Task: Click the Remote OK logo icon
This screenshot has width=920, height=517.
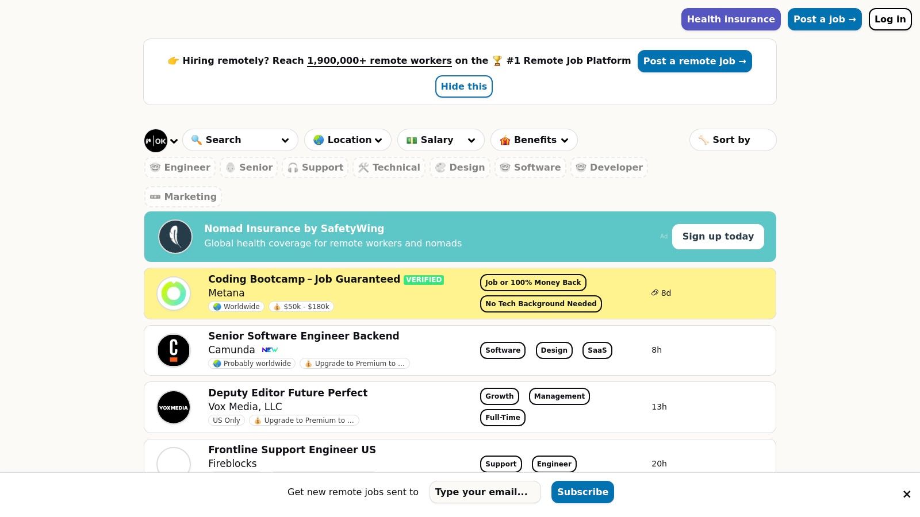Action: (x=156, y=141)
